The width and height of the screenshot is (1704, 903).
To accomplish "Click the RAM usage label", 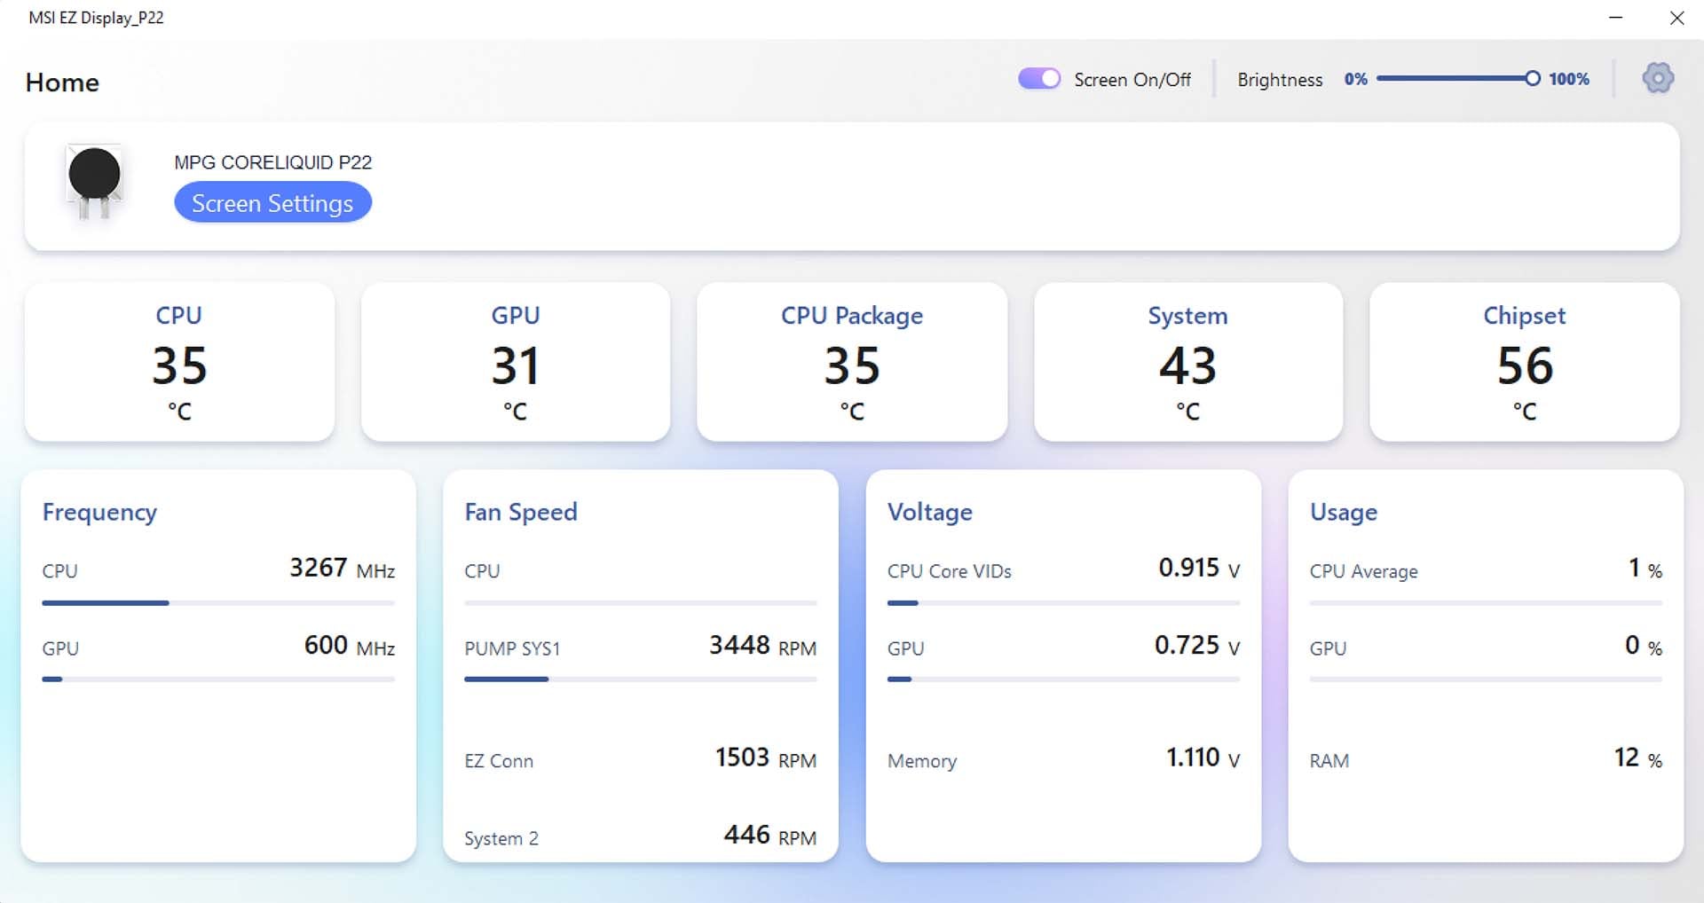I will (1329, 761).
